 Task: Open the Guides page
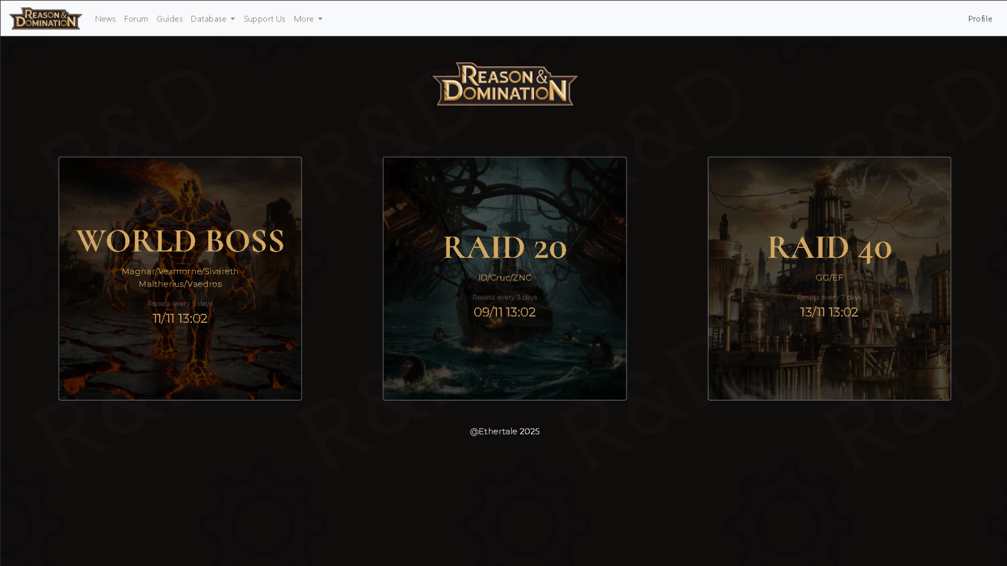169,18
